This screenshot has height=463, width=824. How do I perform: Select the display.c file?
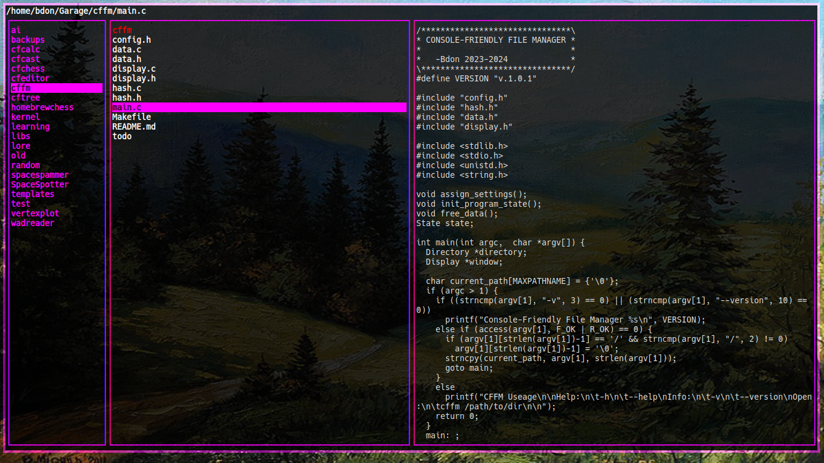(x=134, y=69)
